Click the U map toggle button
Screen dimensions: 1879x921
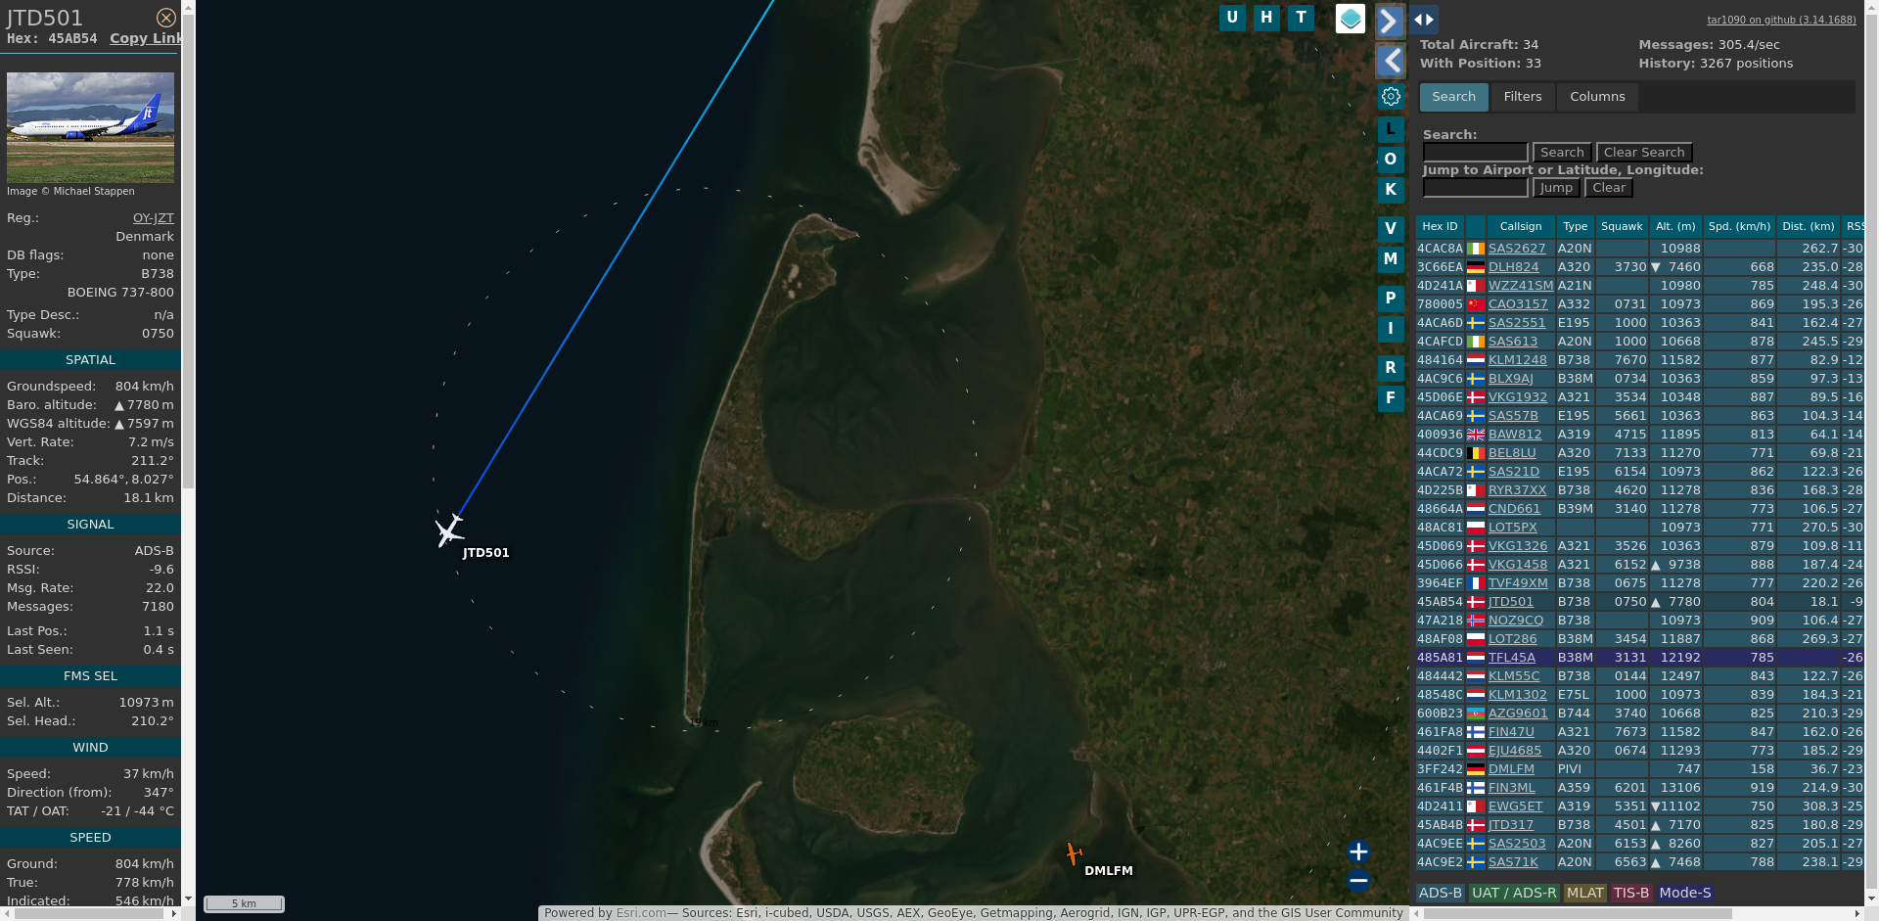tap(1232, 18)
